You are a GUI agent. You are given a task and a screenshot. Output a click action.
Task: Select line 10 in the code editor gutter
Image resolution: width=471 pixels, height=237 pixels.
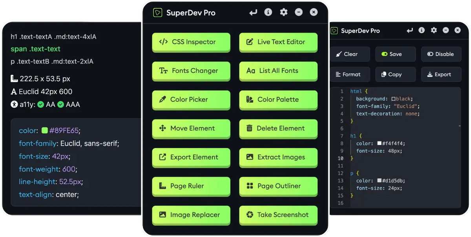point(341,158)
